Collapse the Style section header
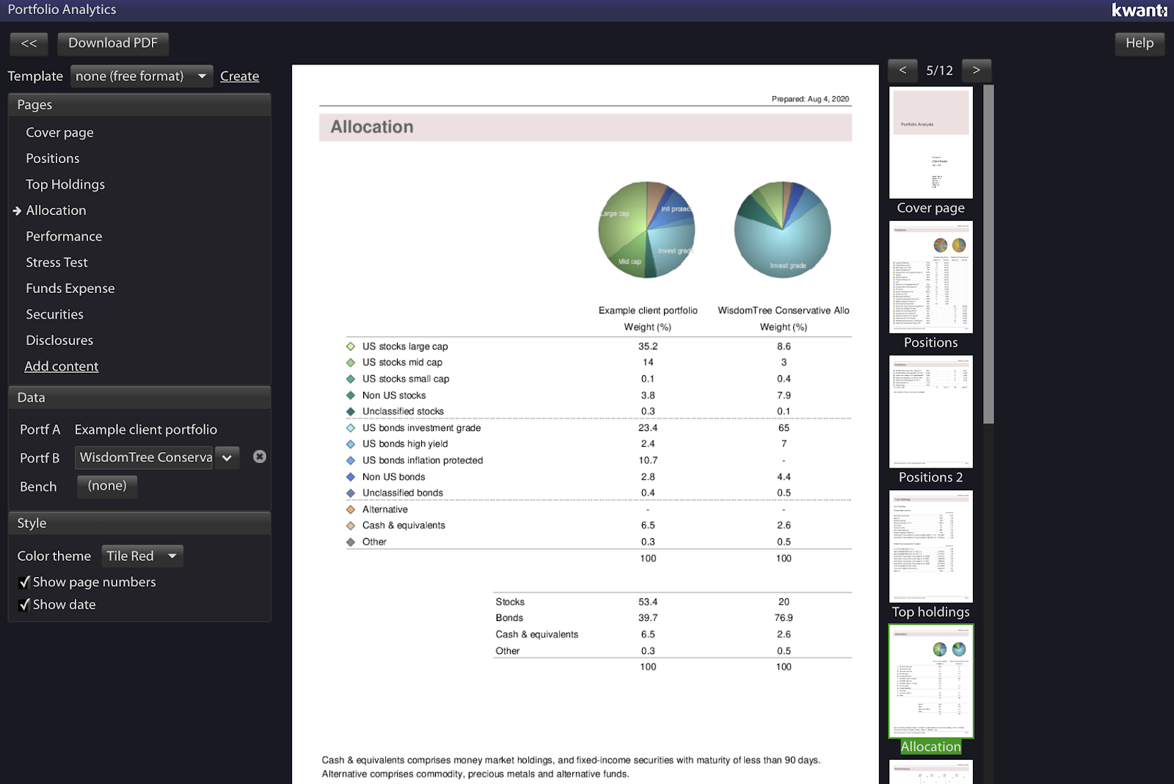Screen dimensions: 1174x784 pos(139,523)
